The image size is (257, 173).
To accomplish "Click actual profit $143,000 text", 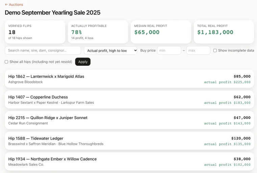I will pyautogui.click(x=227, y=124).
